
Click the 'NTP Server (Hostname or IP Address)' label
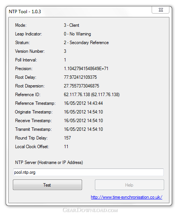[49, 162]
